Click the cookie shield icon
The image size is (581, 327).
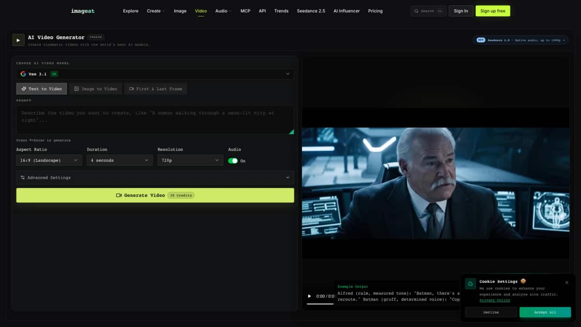coord(471,284)
